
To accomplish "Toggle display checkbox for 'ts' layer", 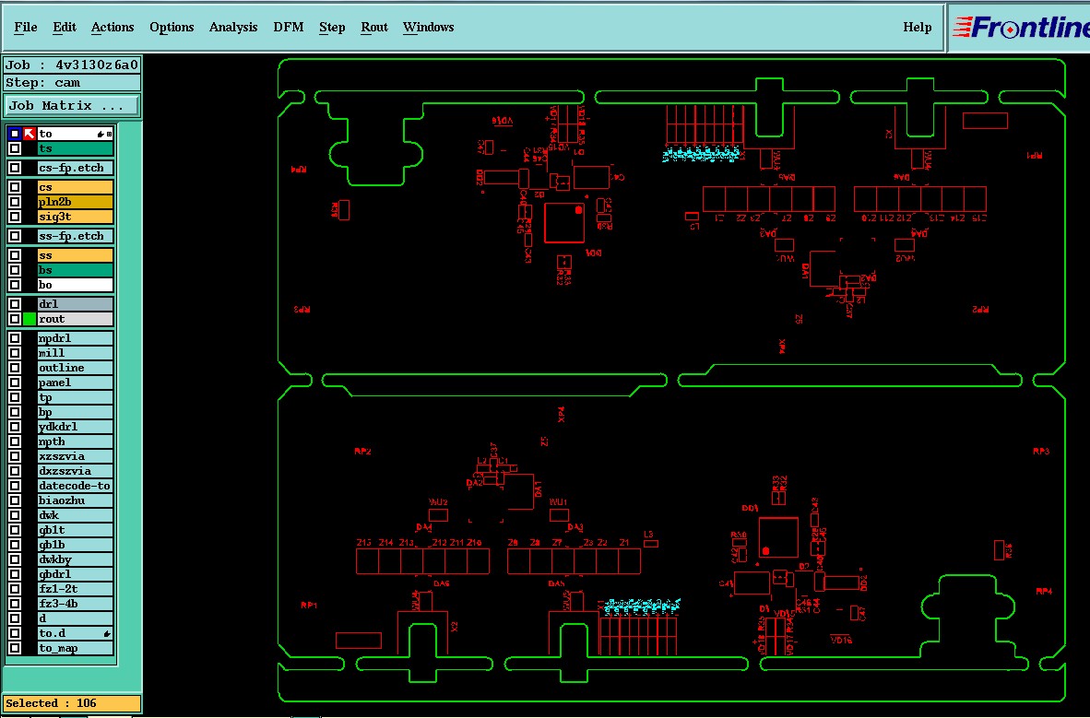I will coord(15,148).
